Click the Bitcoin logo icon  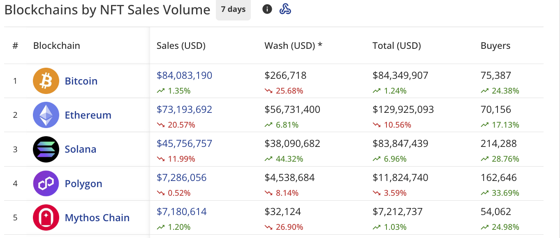tap(46, 81)
